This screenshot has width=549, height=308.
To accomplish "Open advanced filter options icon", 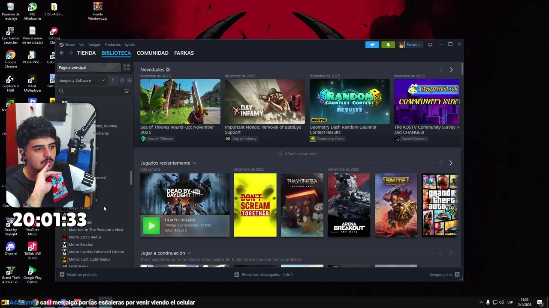I will click(127, 91).
